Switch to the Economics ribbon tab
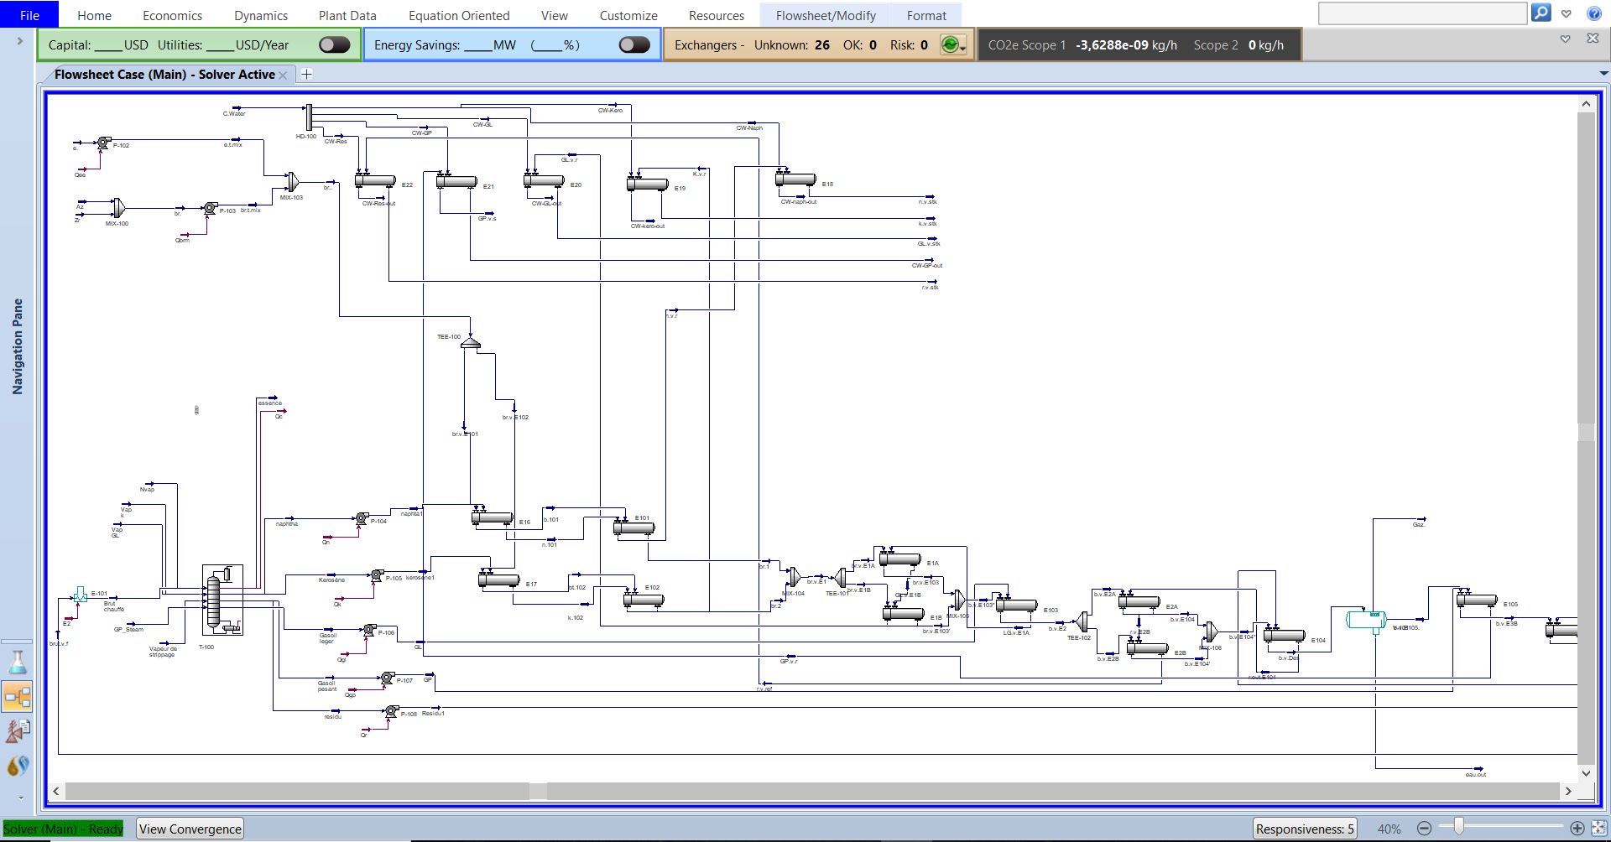 (172, 15)
